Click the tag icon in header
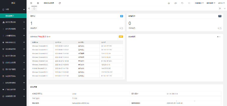Image resolution: width=227 pixels, height=106 pixels. (182, 3)
